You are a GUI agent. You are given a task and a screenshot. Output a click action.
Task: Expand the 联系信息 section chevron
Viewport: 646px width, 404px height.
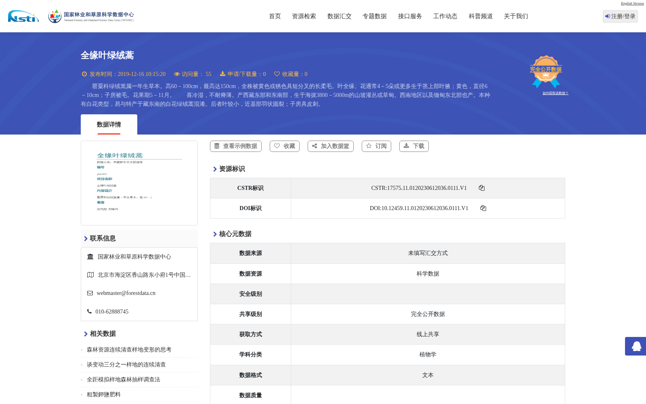(86, 239)
